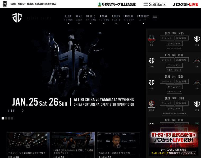This screenshot has width=201, height=158.
Task: Click Altiri logo in 01.29 game row
Action: click(197, 104)
